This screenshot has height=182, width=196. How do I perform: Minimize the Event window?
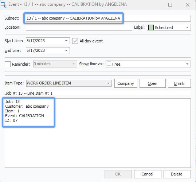point(153,5)
